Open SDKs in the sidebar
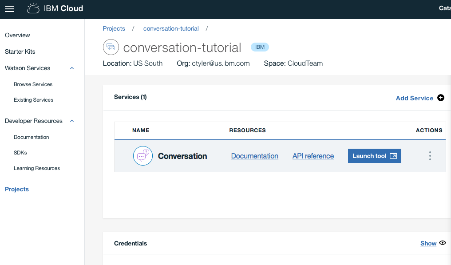This screenshot has width=451, height=265. pyautogui.click(x=20, y=153)
